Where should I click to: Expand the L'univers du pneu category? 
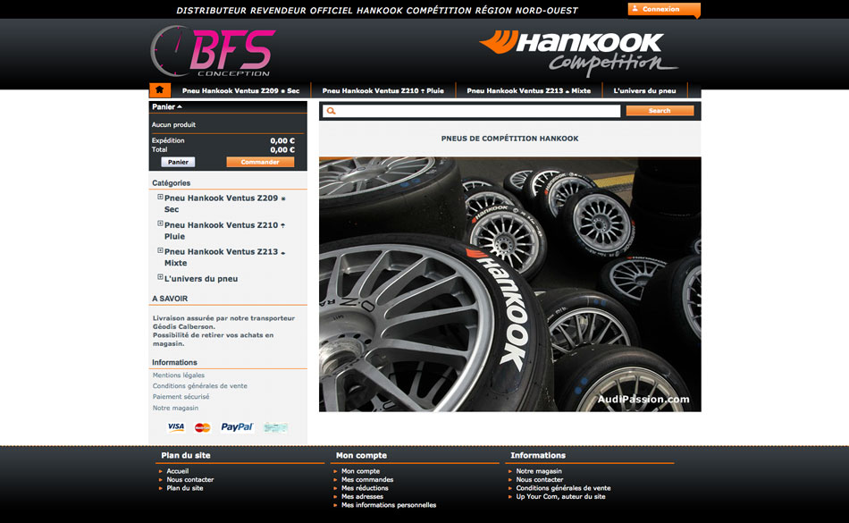tap(160, 277)
